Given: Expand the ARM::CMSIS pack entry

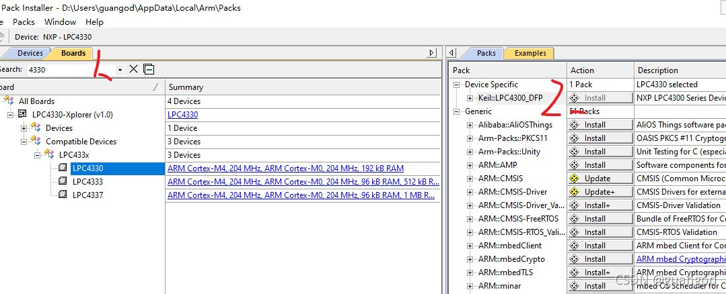Looking at the screenshot, I should [x=470, y=179].
